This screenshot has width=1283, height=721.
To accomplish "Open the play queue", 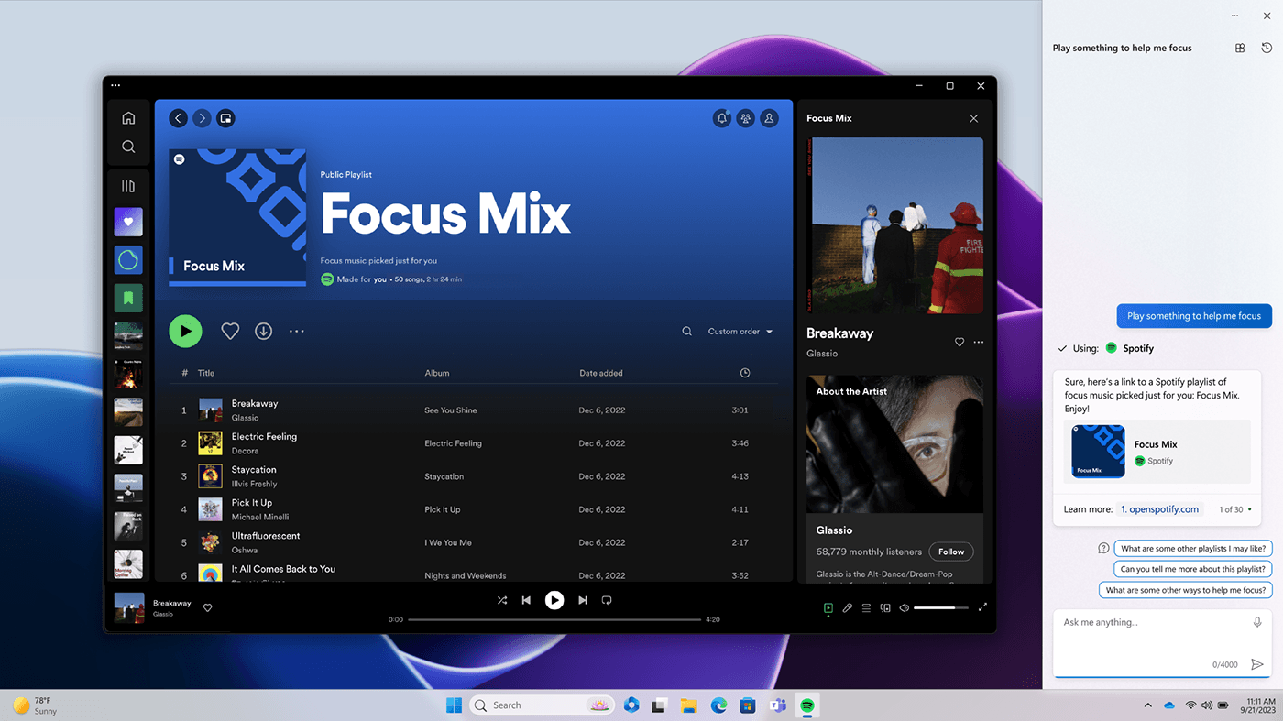I will coord(866,607).
